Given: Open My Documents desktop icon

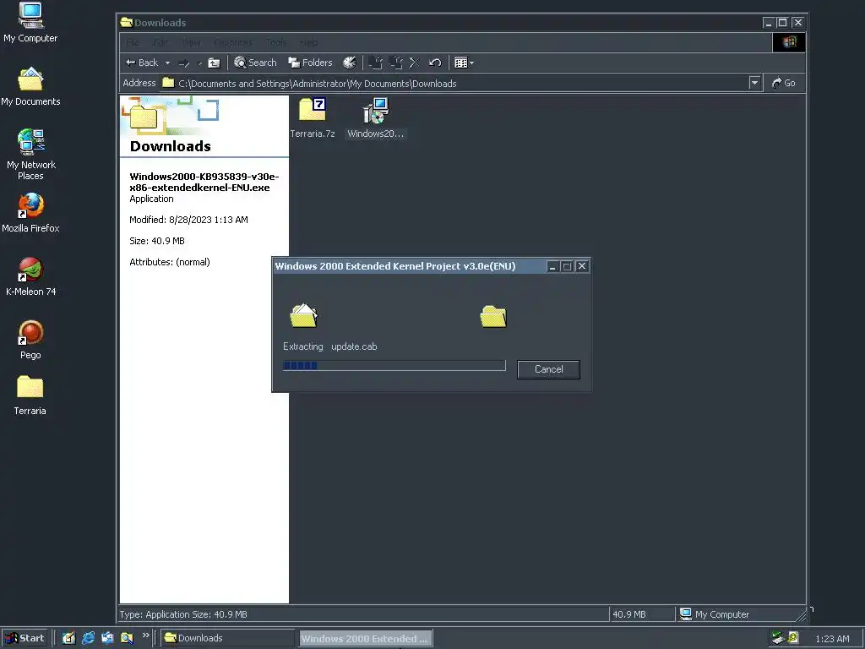Looking at the screenshot, I should coord(30,87).
